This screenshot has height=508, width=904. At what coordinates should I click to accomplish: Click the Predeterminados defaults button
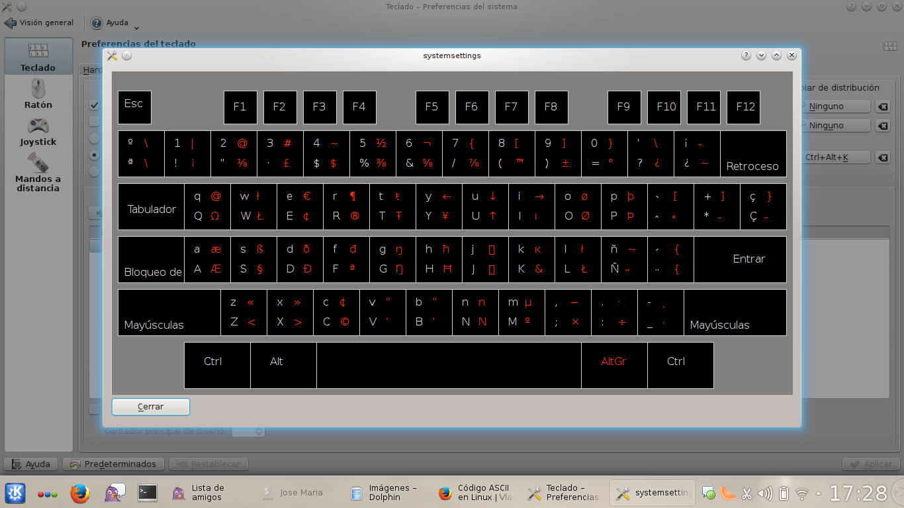[114, 464]
